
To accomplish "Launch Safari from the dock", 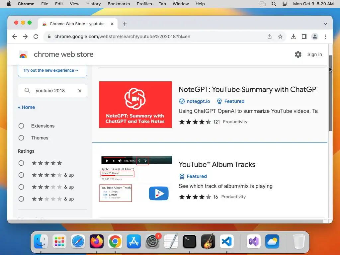I will 78,241.
